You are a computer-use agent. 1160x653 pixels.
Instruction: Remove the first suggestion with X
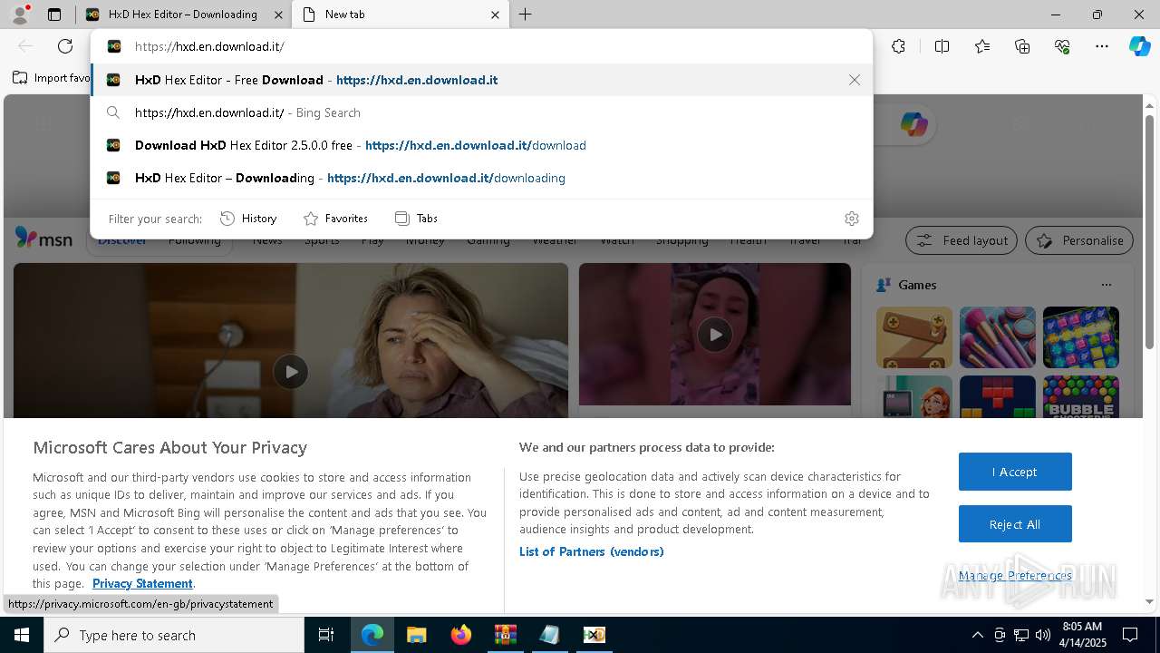click(854, 80)
